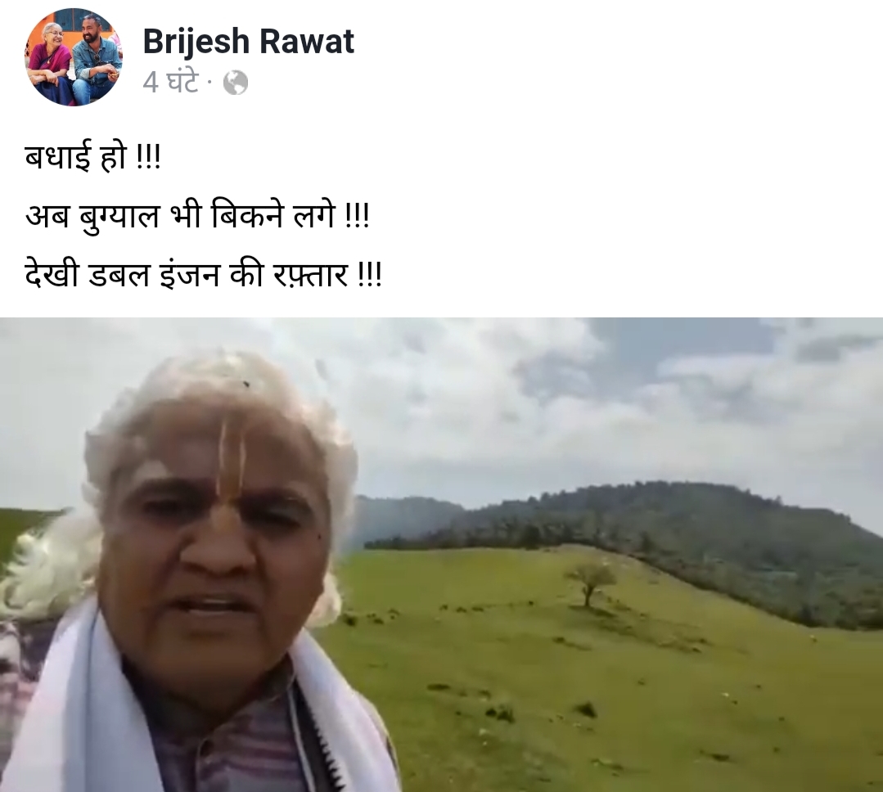Click the 'देखी डबल इंजन की रफ़्तार' line

[203, 275]
